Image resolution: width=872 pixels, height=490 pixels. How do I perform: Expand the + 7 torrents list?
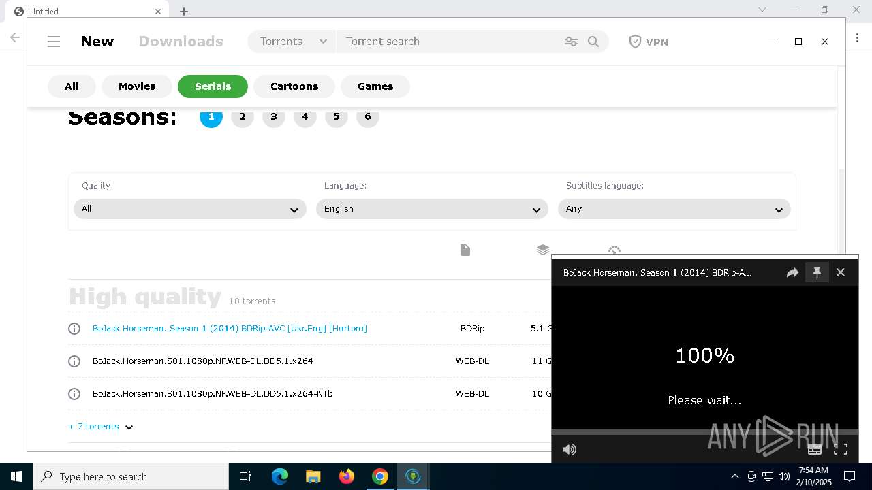pyautogui.click(x=101, y=427)
